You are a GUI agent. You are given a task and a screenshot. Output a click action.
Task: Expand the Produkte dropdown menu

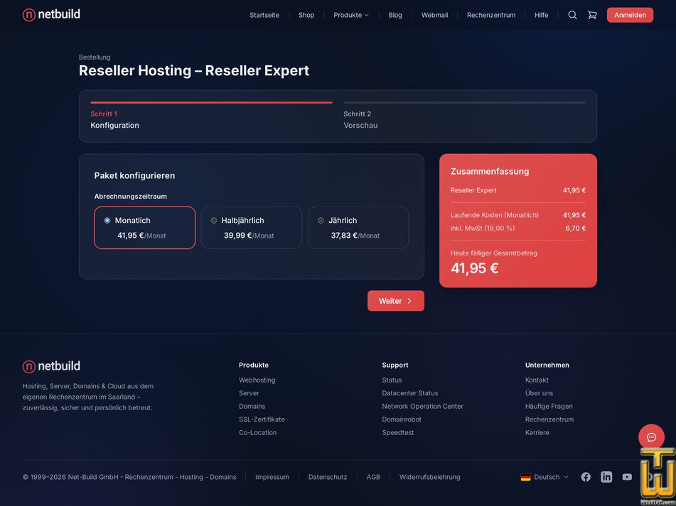point(351,15)
